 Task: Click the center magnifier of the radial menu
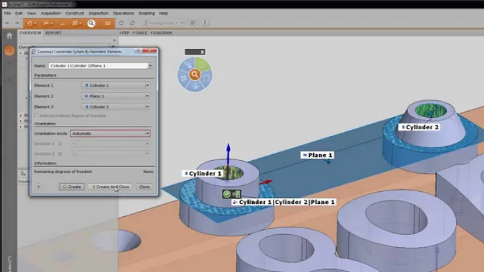tap(195, 75)
